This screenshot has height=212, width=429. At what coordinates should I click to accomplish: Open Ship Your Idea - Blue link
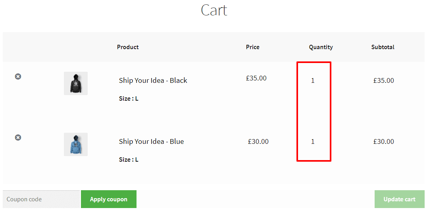tap(151, 141)
